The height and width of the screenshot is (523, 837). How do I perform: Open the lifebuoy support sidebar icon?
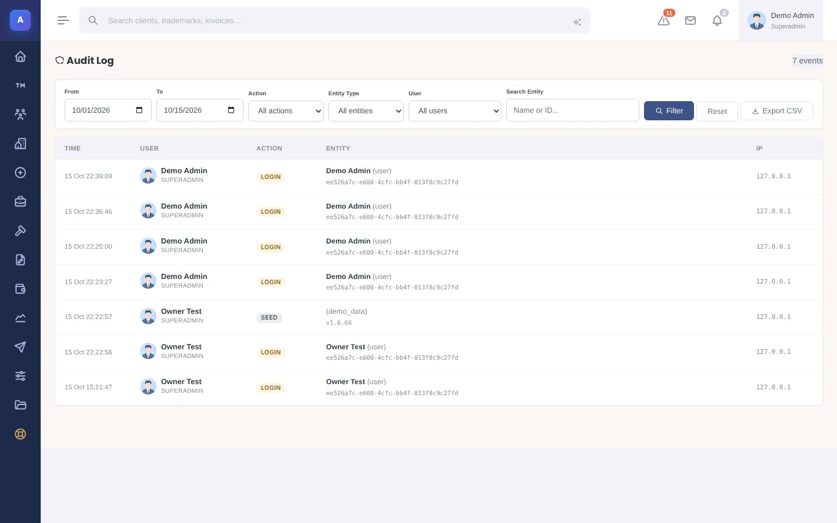20,434
